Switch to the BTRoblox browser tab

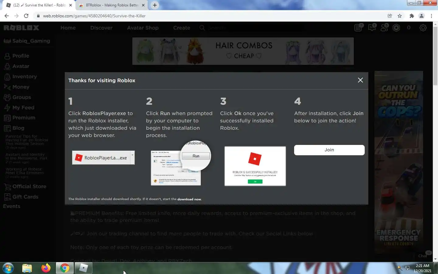pyautogui.click(x=111, y=5)
